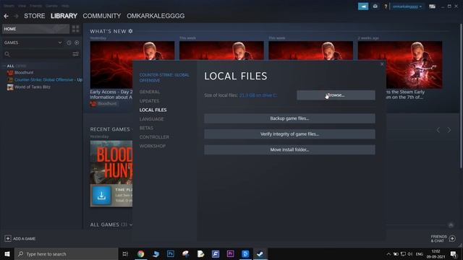Show recent activity clock filter

[x=69, y=43]
